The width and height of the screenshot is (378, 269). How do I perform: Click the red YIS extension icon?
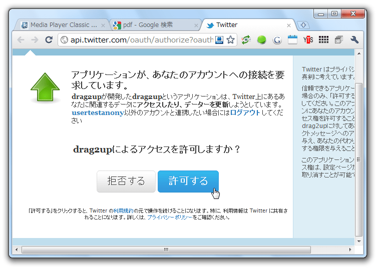coord(308,39)
